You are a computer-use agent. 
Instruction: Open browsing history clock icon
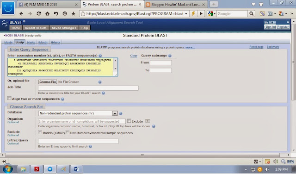65,13
